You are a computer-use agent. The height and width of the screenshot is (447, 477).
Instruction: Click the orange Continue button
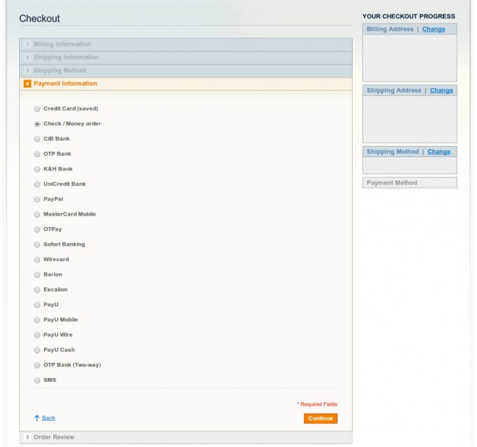[320, 419]
